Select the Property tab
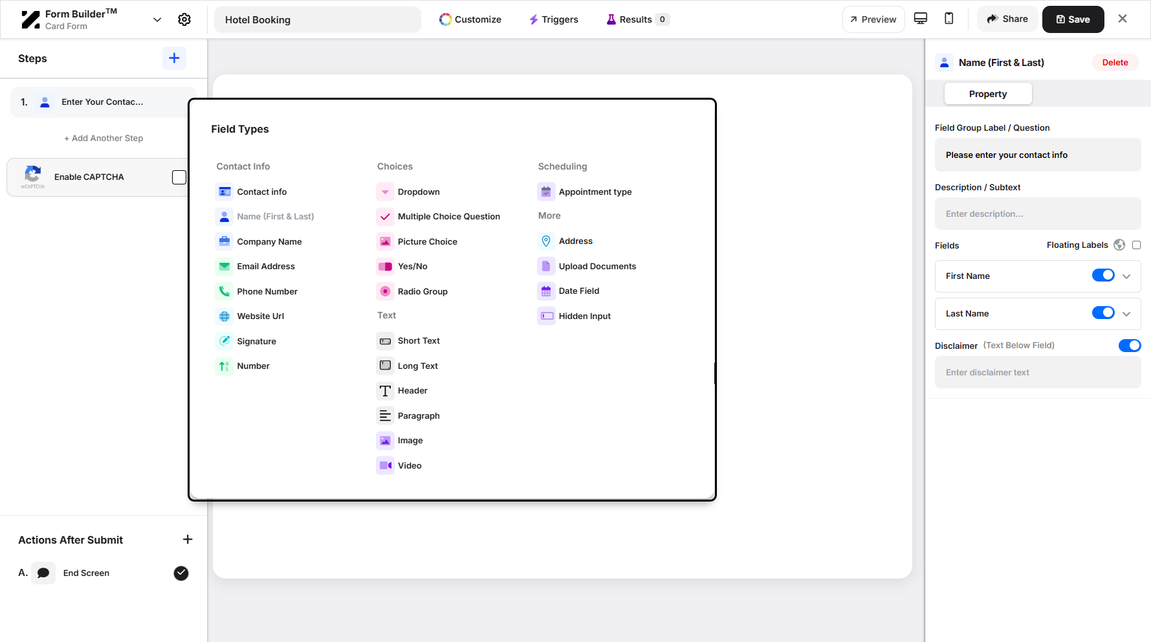The height and width of the screenshot is (642, 1151). [988, 94]
